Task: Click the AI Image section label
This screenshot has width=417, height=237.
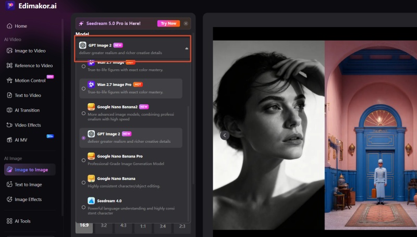Action: click(13, 158)
